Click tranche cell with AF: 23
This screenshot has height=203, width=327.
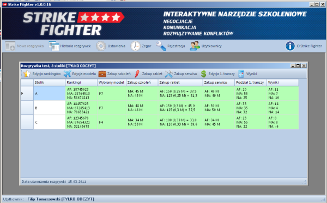click(x=251, y=122)
